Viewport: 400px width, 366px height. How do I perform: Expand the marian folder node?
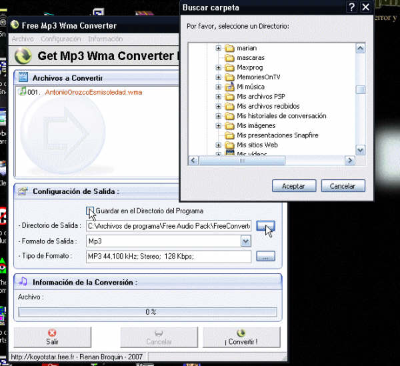pos(219,48)
